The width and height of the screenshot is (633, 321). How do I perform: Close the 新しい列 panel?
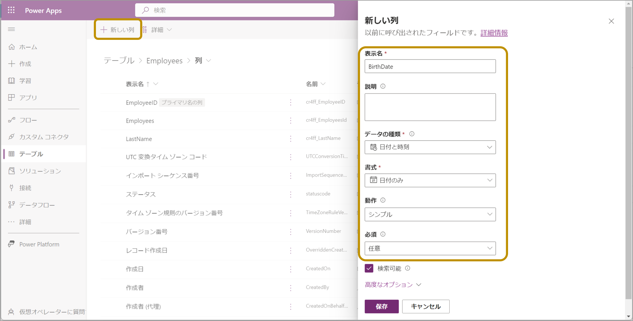pyautogui.click(x=611, y=21)
